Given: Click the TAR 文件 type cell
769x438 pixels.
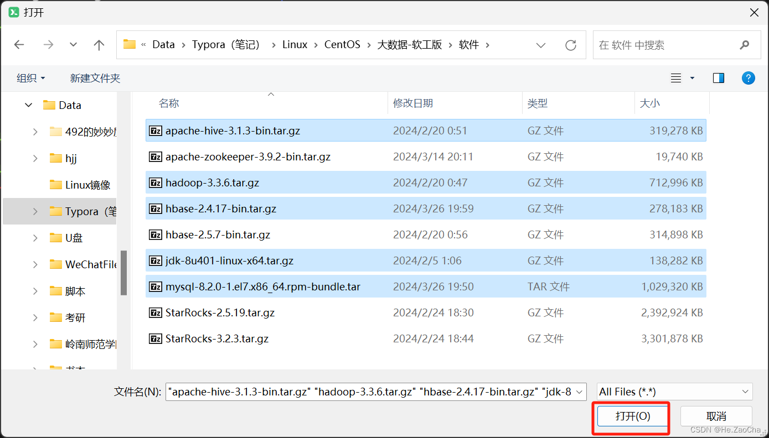Looking at the screenshot, I should [x=548, y=287].
